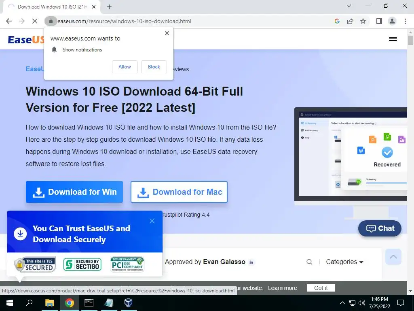Click the forward navigation arrow
The height and width of the screenshot is (311, 414).
(22, 21)
